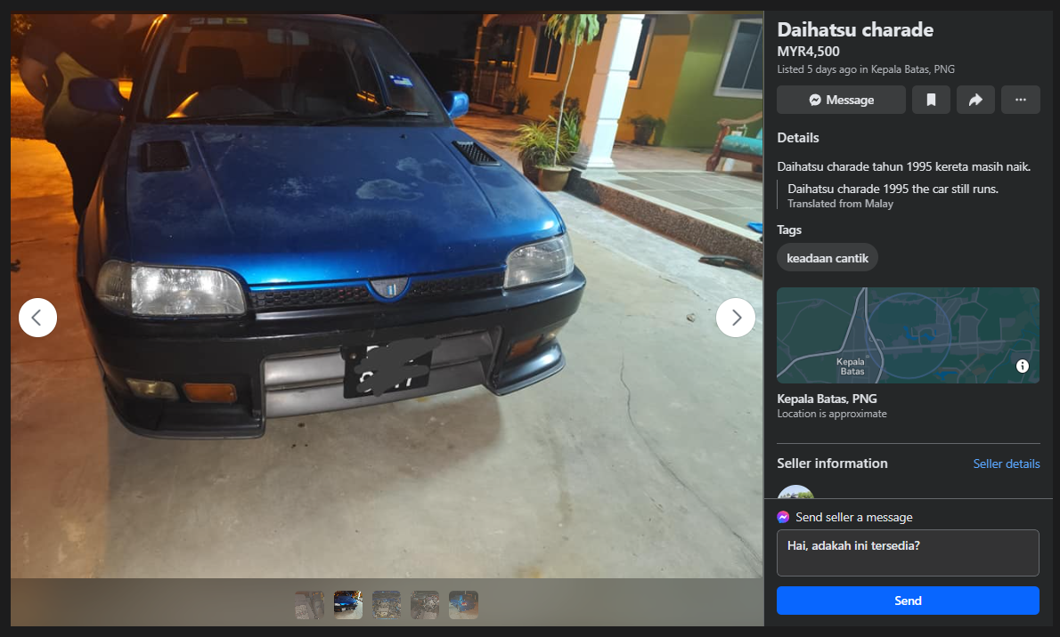Save listing with the bookmark icon

coord(931,100)
